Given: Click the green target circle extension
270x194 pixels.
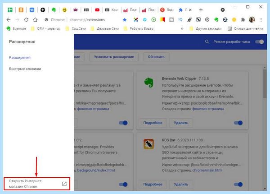Looking at the screenshot, I should tap(153, 20).
